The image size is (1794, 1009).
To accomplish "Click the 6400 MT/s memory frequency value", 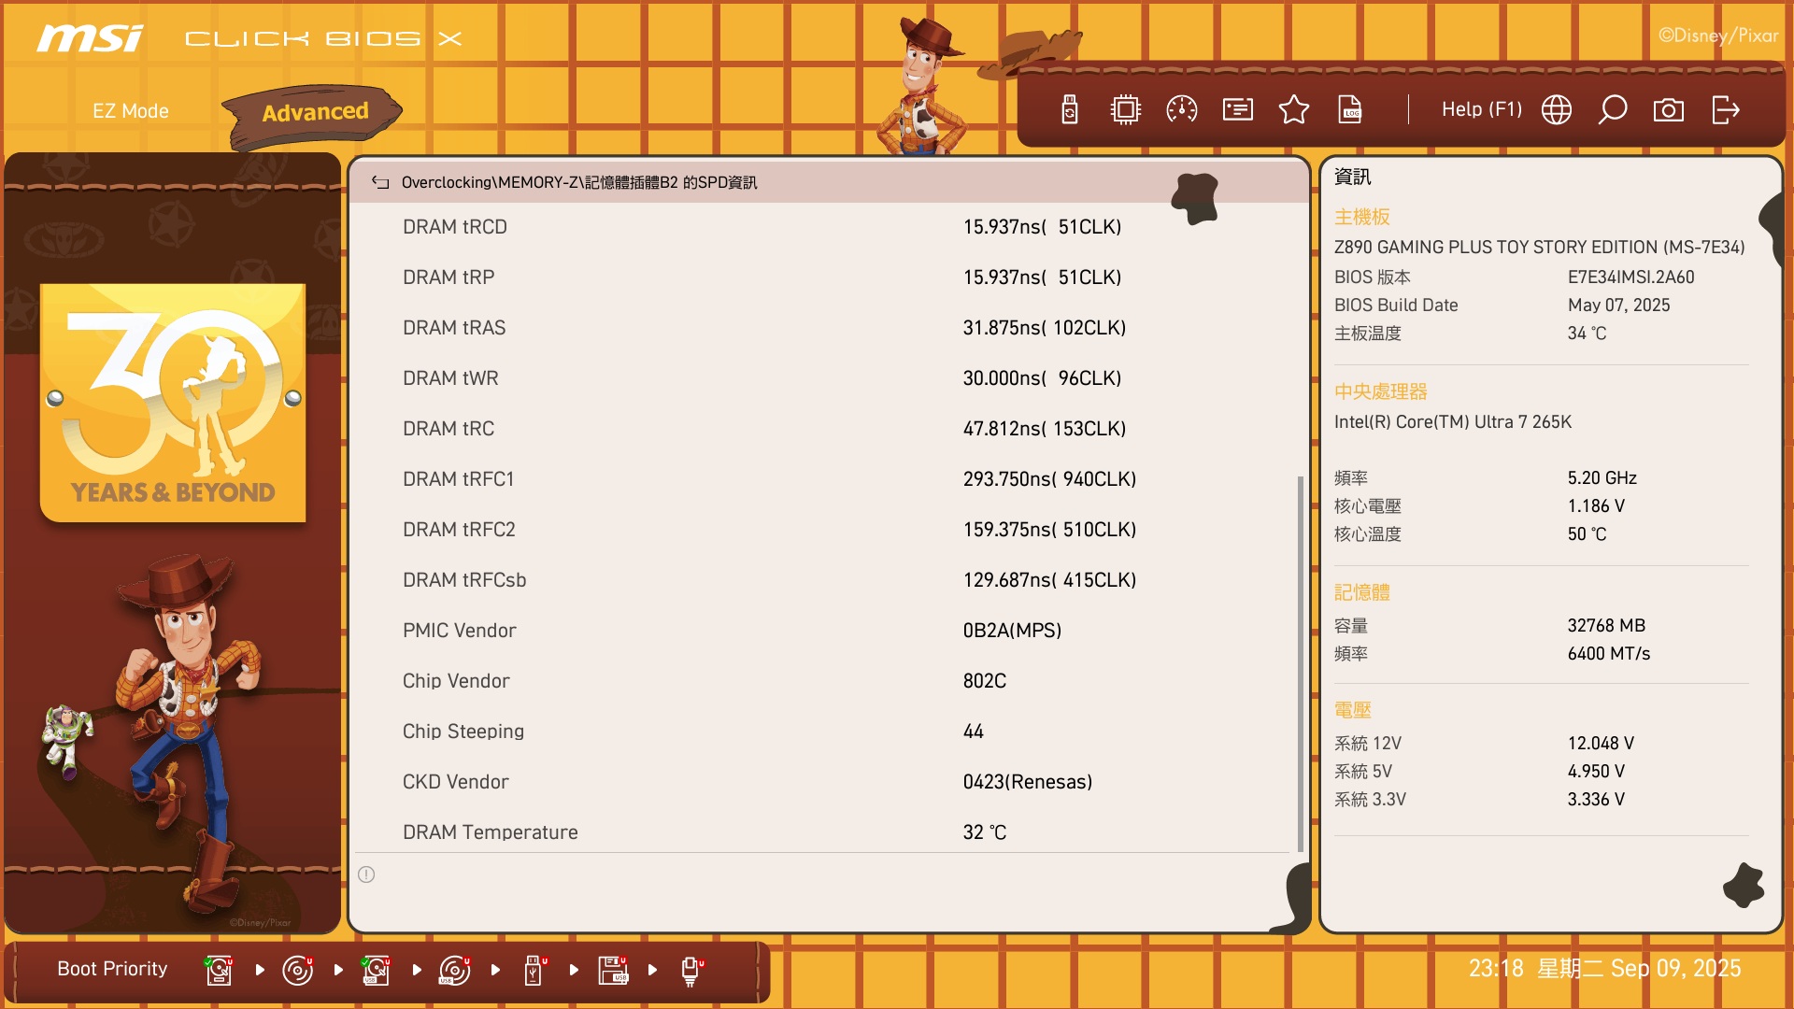I will (1609, 654).
